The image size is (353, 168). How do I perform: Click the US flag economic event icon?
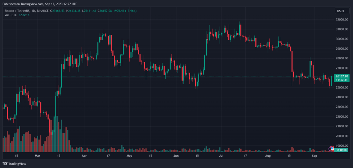point(332,149)
